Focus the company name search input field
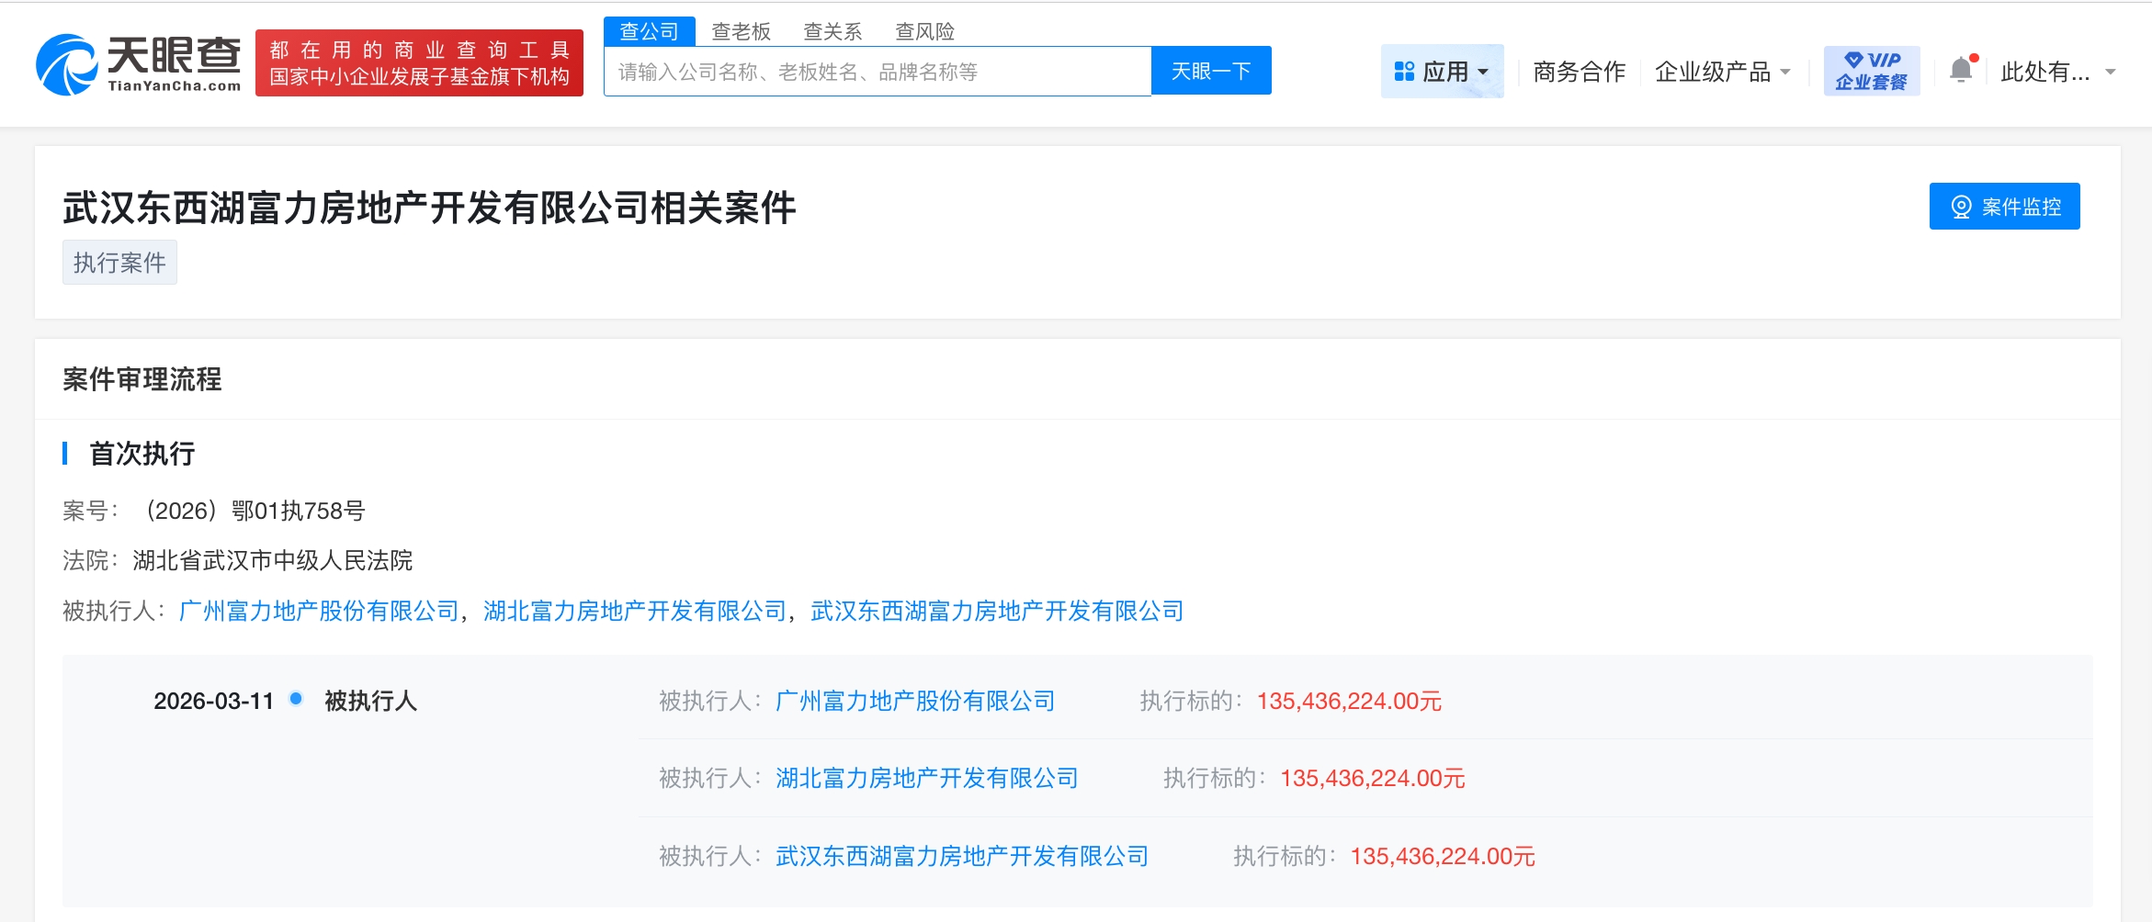Image resolution: width=2152 pixels, height=922 pixels. tap(877, 72)
